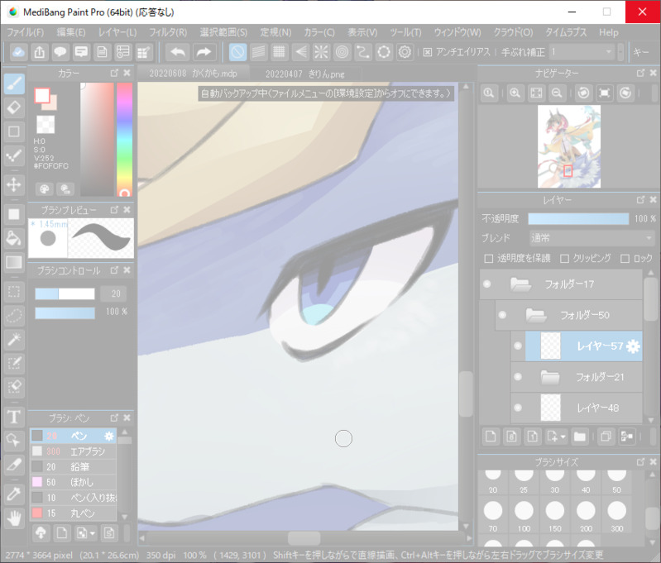
Task: Click the brush size slider showing 20
Action: 65,293
